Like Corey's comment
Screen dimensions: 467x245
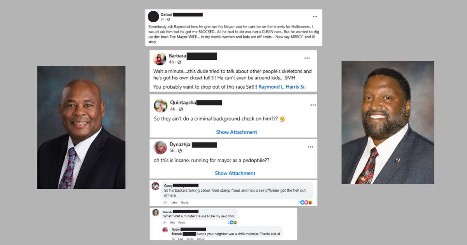pos(174,203)
